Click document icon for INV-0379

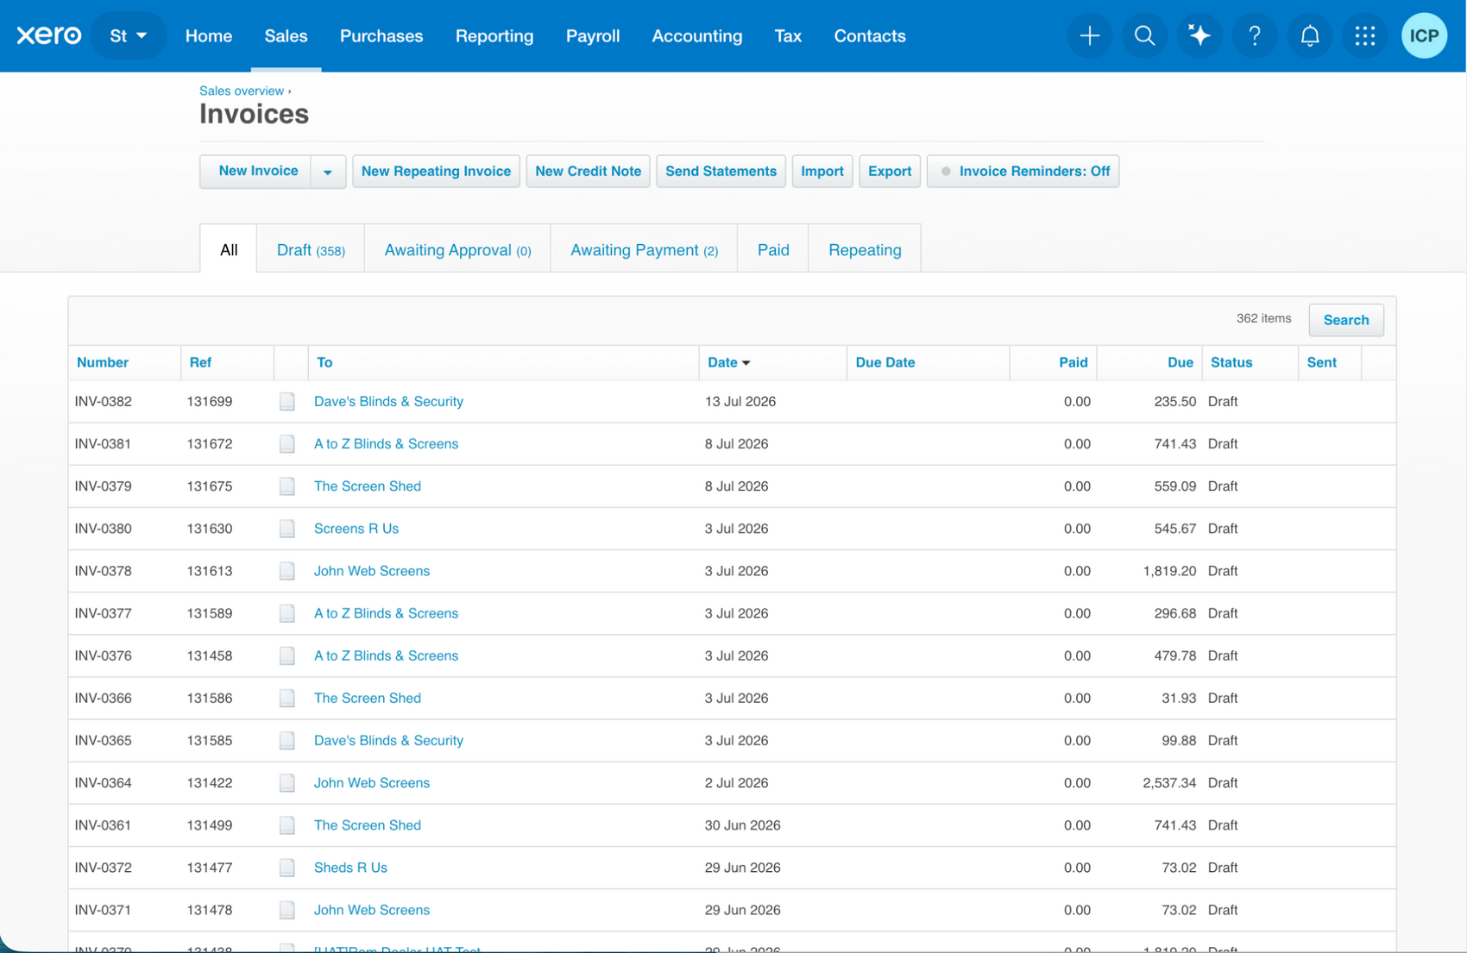click(287, 486)
